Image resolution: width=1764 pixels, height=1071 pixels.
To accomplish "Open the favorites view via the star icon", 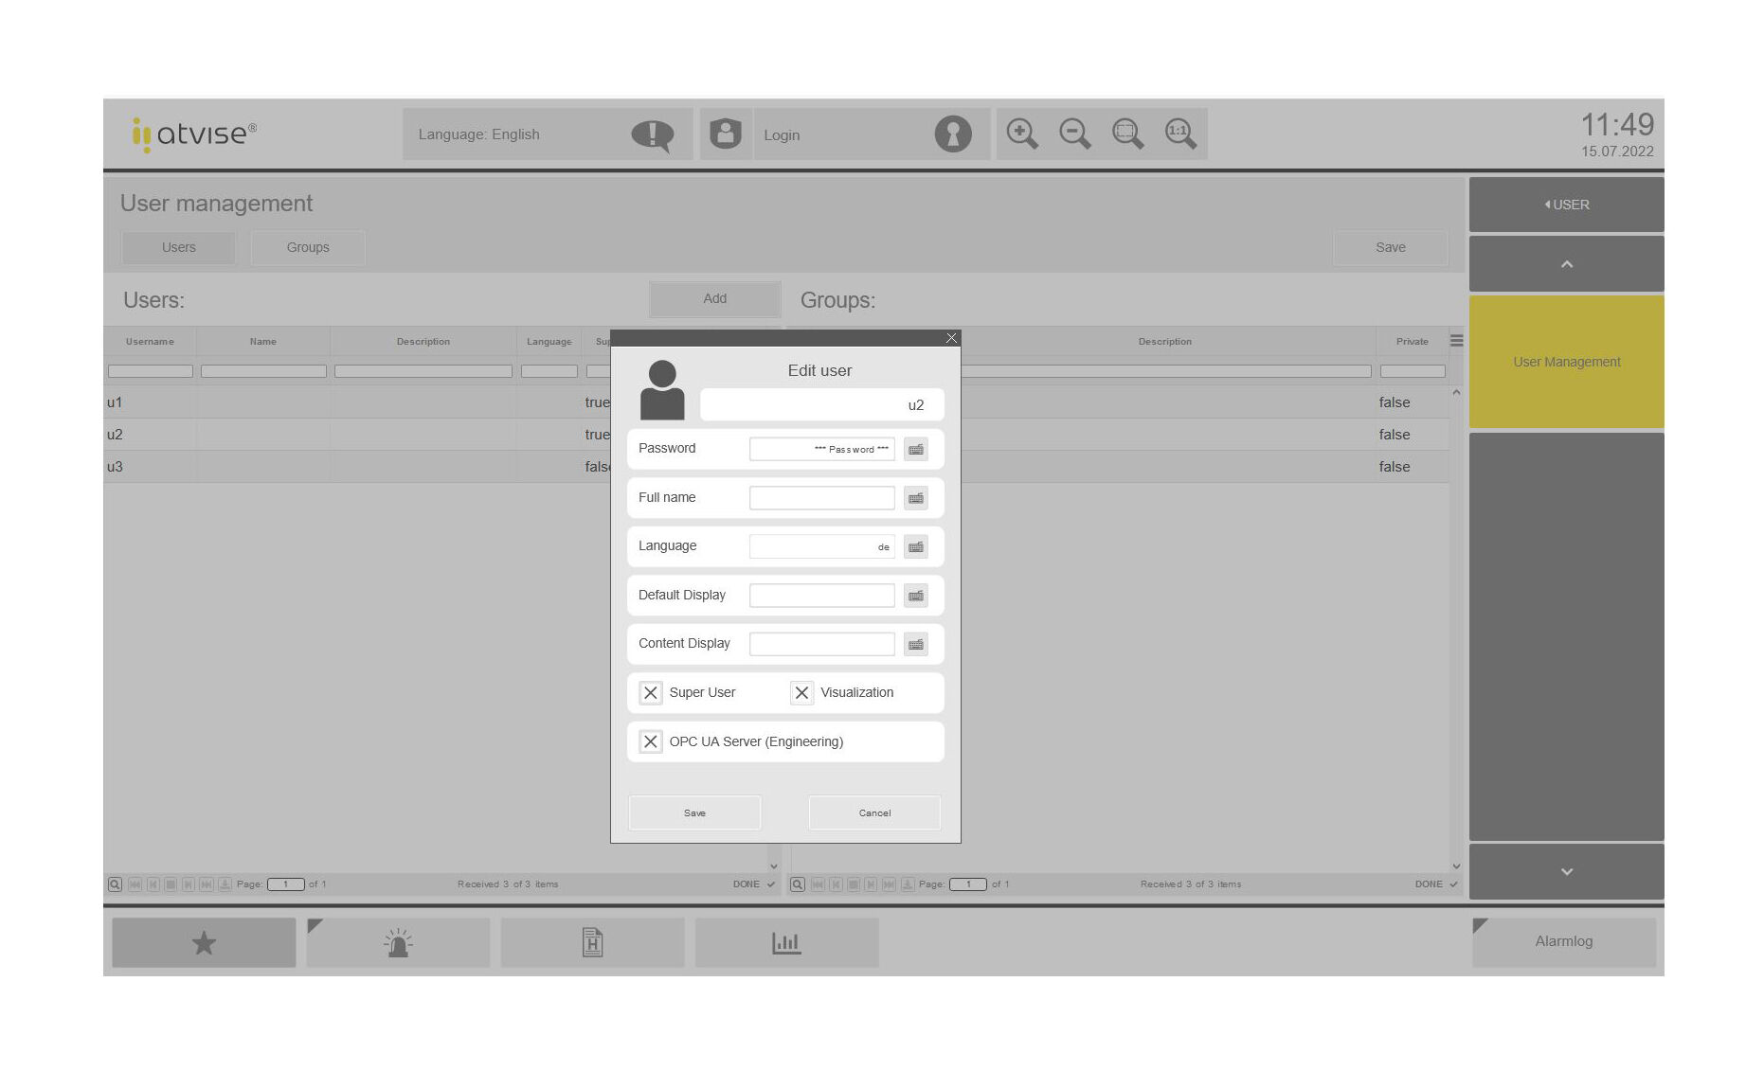I will tap(203, 941).
